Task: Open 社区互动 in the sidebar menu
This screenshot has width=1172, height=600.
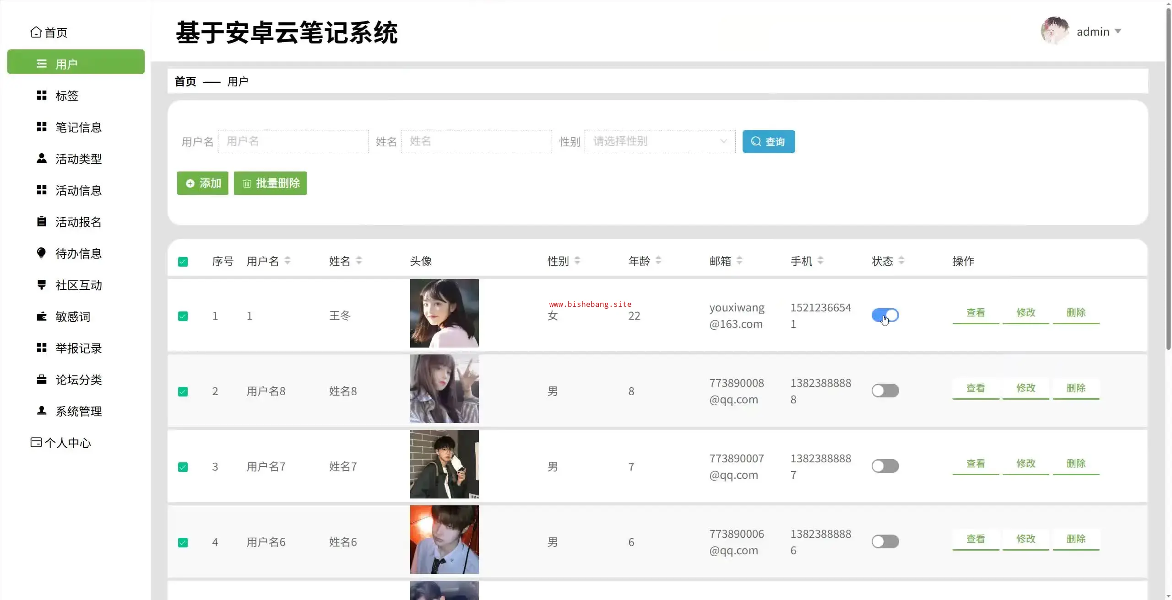Action: tap(78, 285)
